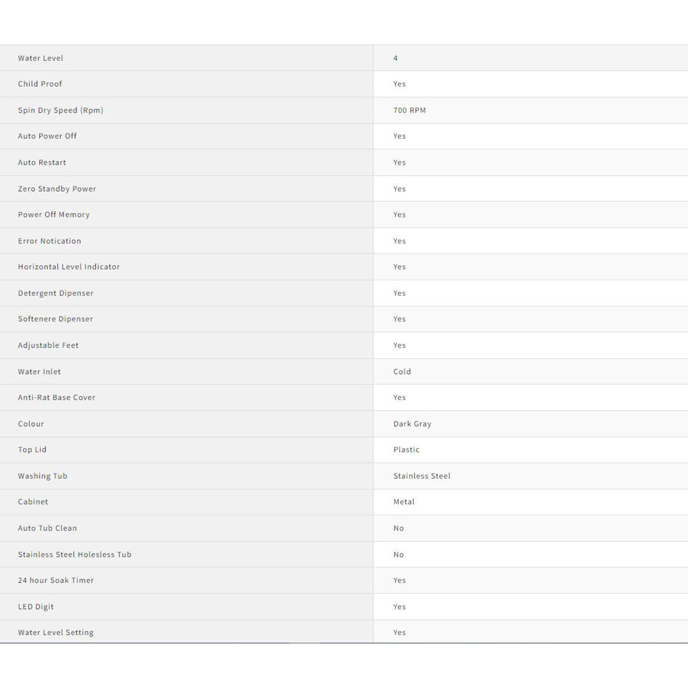Image resolution: width=688 pixels, height=688 pixels.
Task: Select the Horizontal Level Indicator label
Action: click(69, 267)
